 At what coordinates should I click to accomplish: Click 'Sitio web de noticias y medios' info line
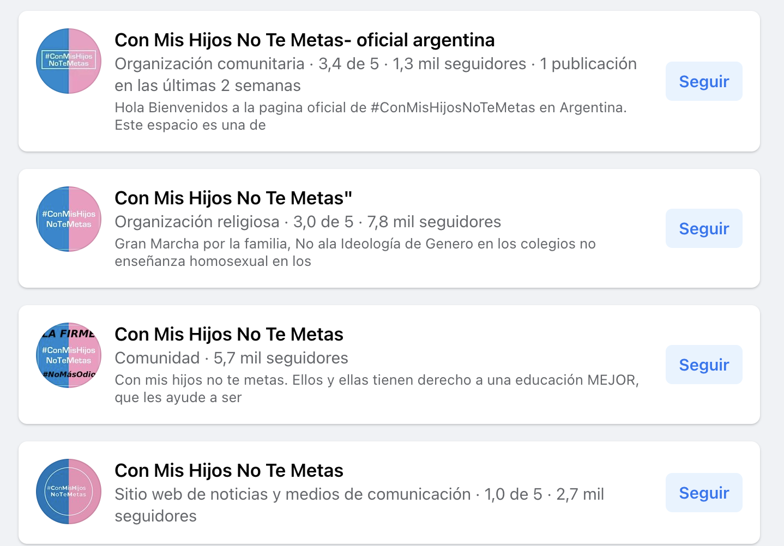pyautogui.click(x=292, y=494)
